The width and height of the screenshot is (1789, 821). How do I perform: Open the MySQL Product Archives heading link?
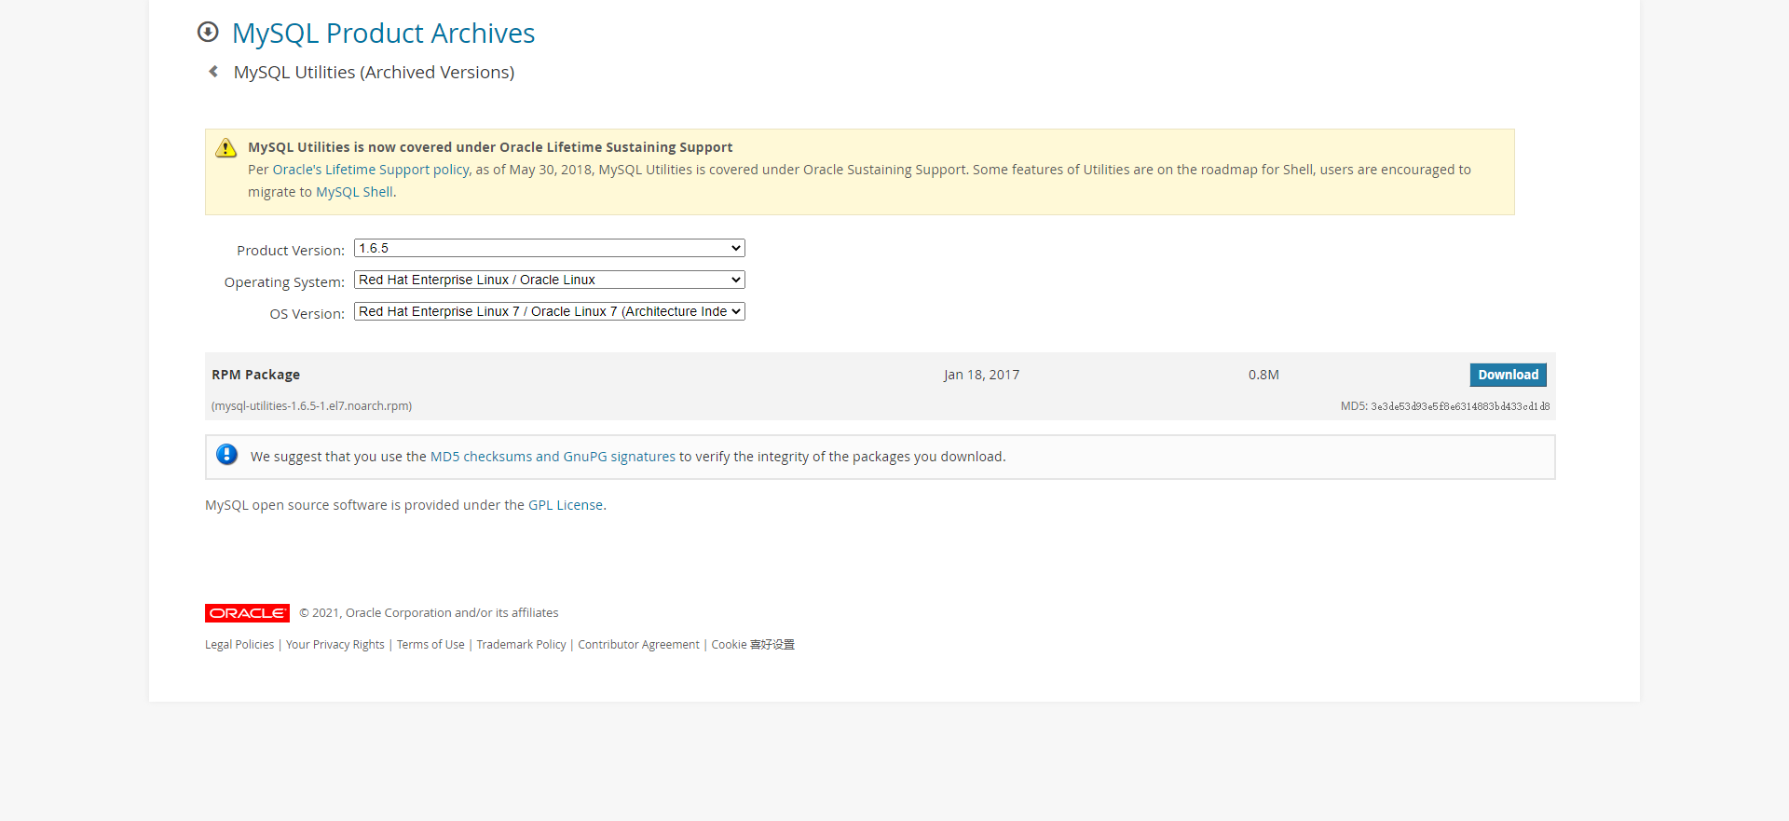click(383, 34)
